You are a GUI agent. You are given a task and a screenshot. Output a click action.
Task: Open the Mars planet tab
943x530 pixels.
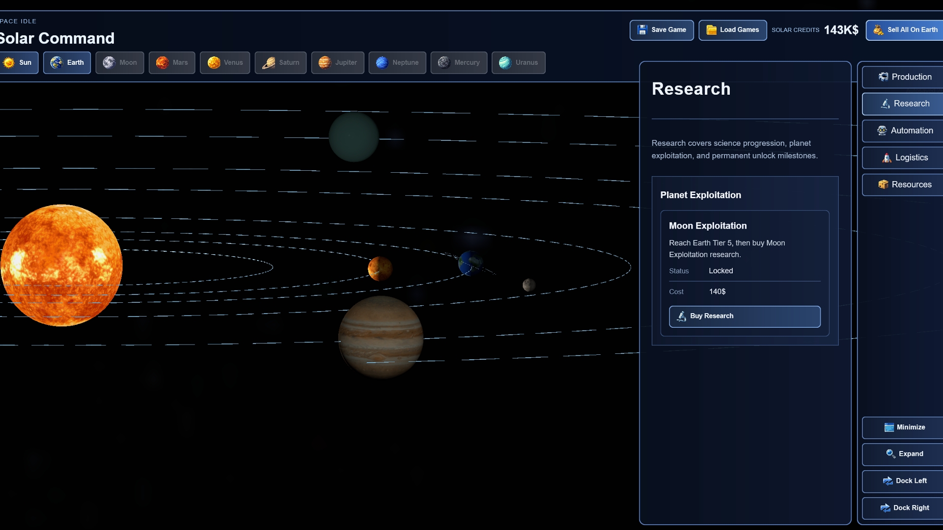tap(172, 63)
